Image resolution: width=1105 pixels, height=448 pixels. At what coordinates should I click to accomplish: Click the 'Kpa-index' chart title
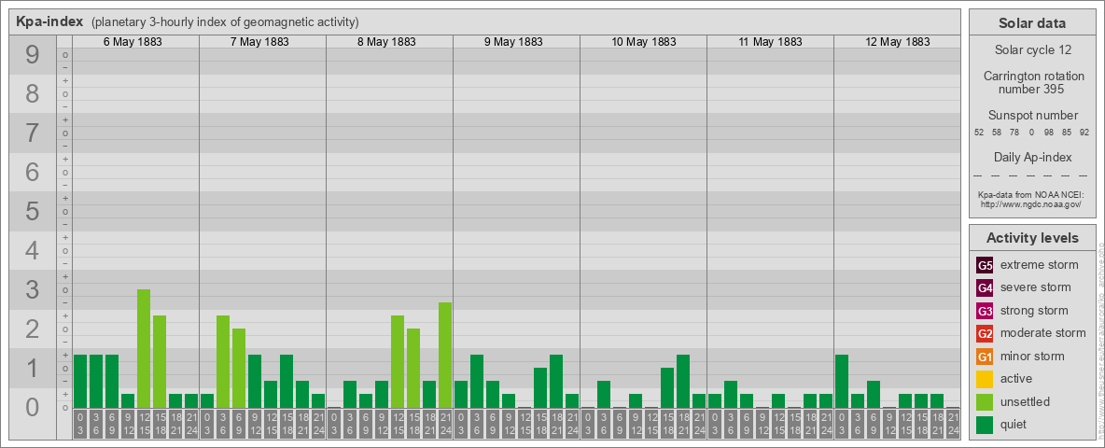(49, 21)
